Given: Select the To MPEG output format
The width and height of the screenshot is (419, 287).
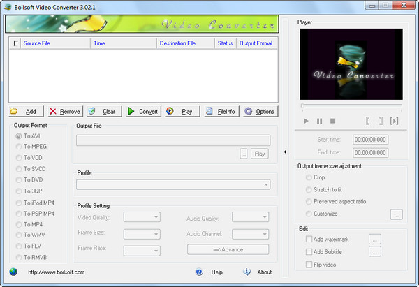Looking at the screenshot, I should pos(19,147).
